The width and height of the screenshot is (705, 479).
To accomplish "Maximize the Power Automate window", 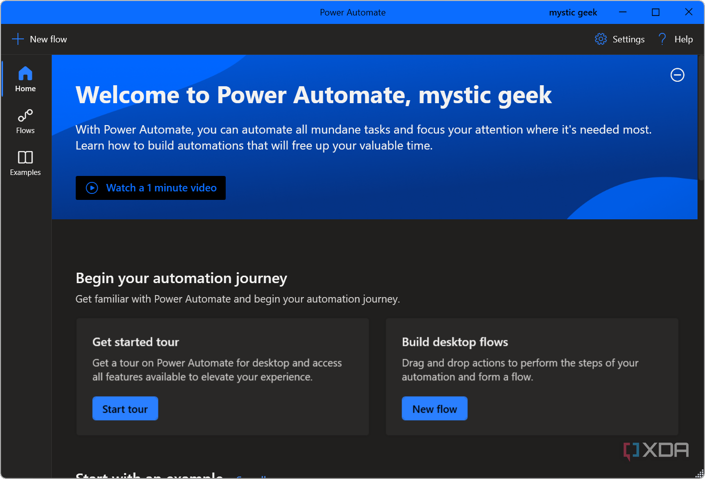I will point(656,12).
